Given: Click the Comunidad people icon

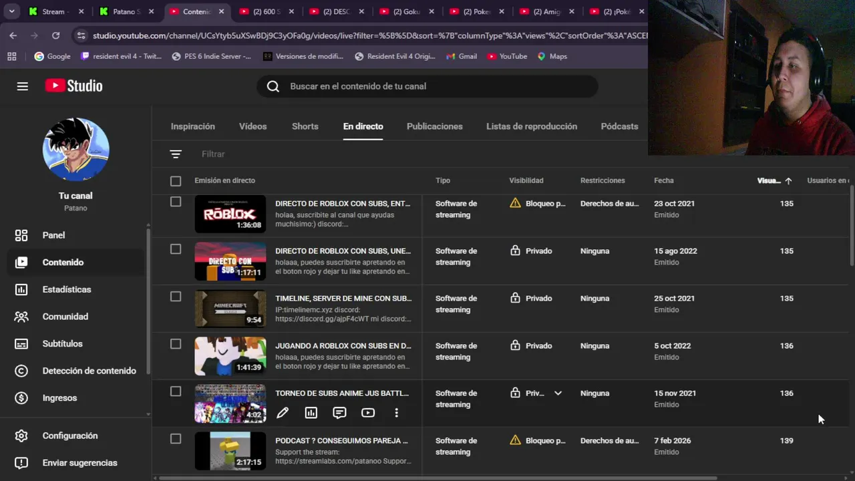Looking at the screenshot, I should pyautogui.click(x=21, y=317).
